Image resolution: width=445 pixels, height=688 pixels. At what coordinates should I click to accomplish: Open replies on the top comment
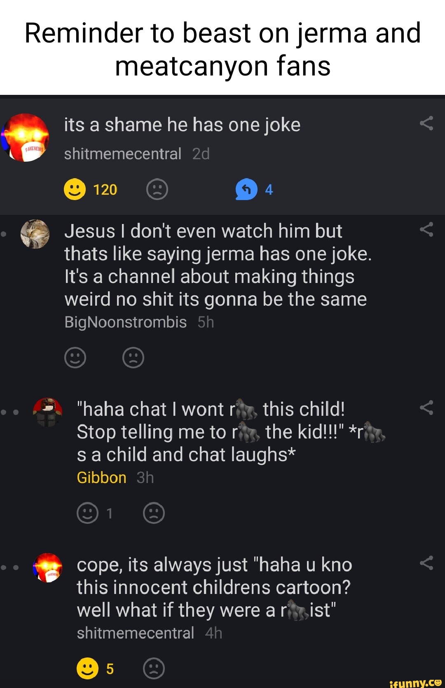[x=246, y=189]
